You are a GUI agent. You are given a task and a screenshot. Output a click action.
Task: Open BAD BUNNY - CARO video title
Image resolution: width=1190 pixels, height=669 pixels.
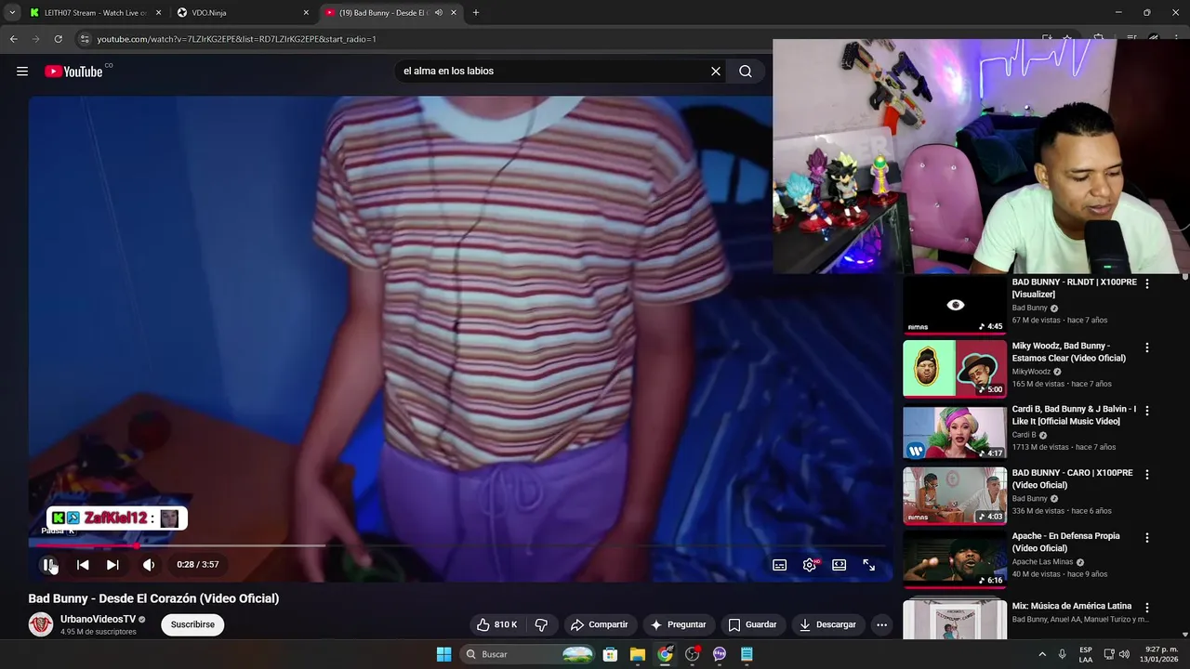point(1072,479)
